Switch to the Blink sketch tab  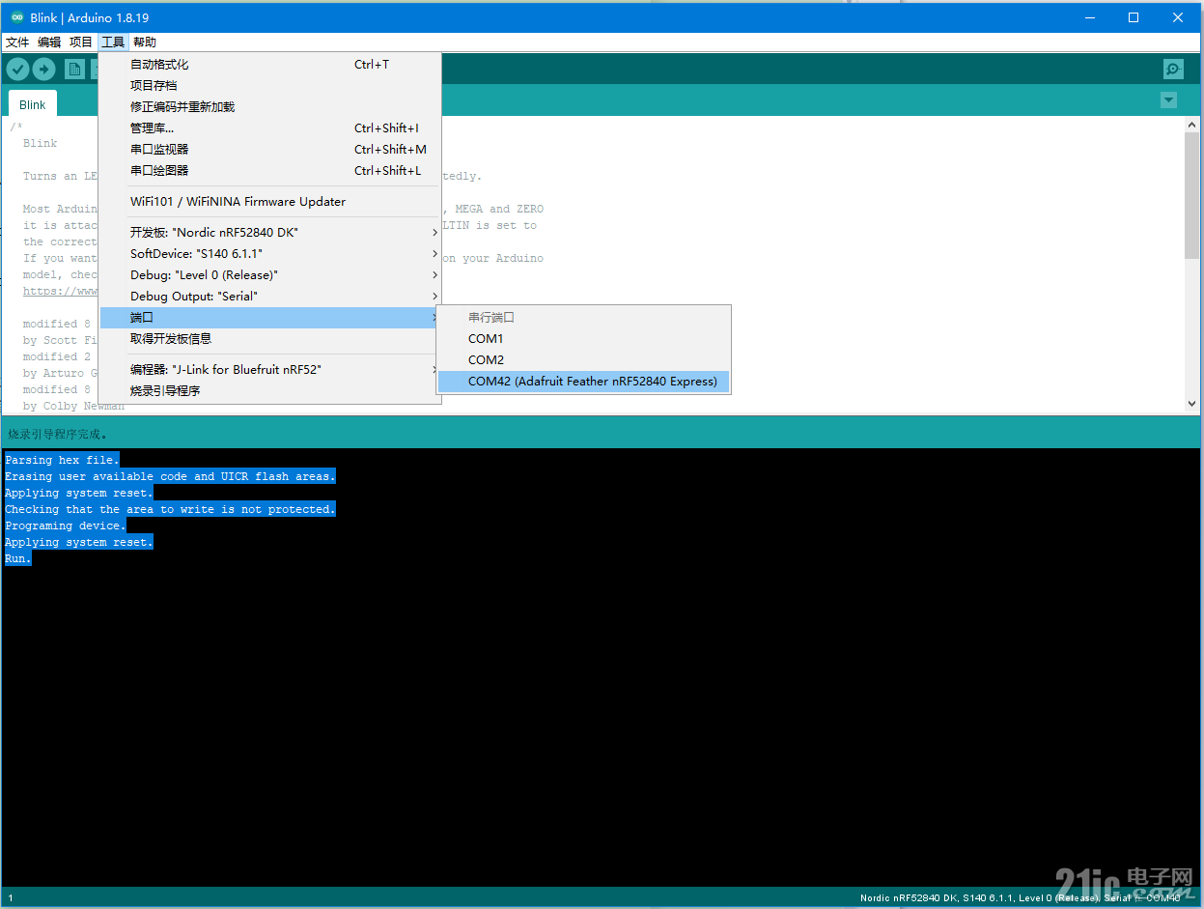click(33, 104)
